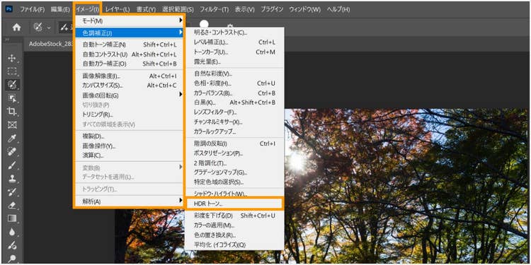Screen dimensions: 531x265
Task: Expand the 画像の回転(G) submenu
Action: [x=129, y=95]
